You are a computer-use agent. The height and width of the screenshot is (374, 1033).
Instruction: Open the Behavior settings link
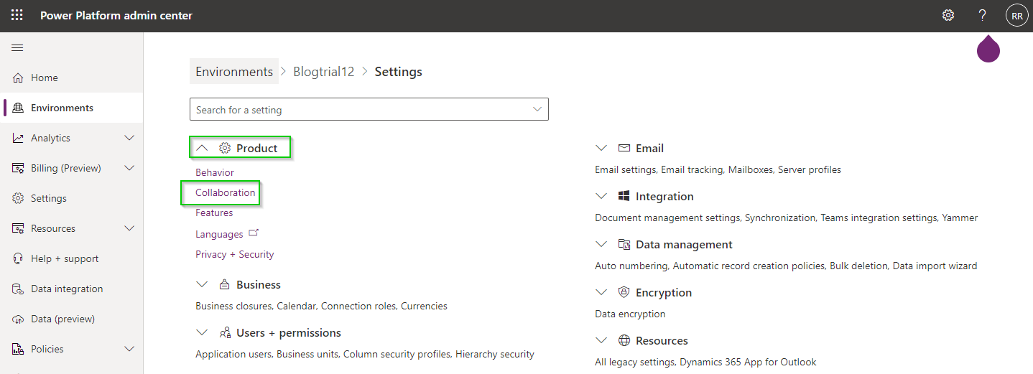click(x=215, y=172)
